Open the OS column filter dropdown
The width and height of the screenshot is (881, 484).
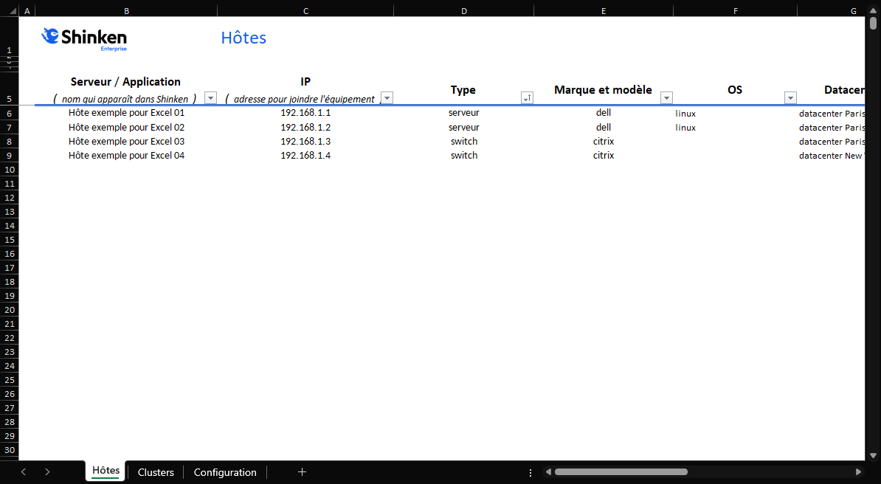point(790,98)
